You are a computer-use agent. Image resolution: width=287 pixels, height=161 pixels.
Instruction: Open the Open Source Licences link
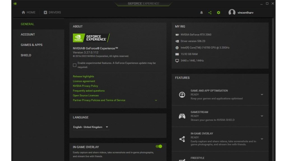pos(86,96)
